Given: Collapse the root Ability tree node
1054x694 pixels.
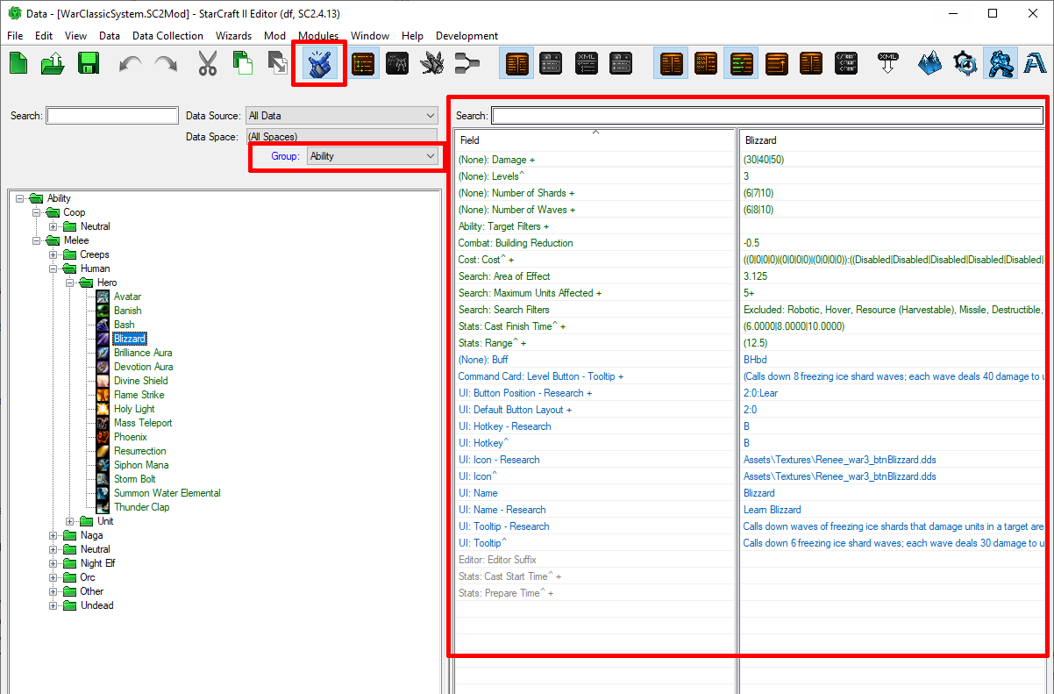Looking at the screenshot, I should coord(20,198).
